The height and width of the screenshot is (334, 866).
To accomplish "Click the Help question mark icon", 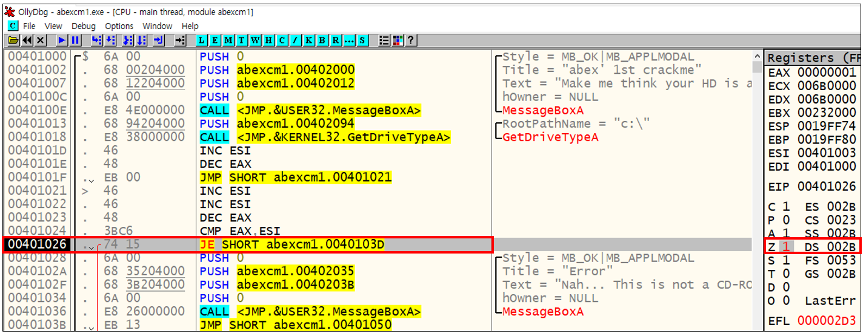I will click(411, 41).
